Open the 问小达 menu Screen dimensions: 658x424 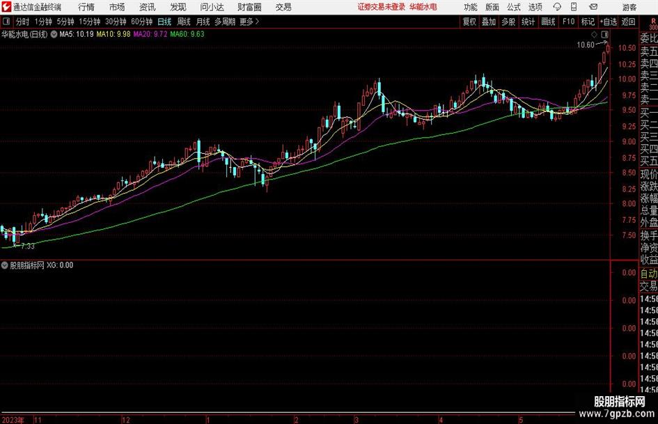tap(212, 7)
